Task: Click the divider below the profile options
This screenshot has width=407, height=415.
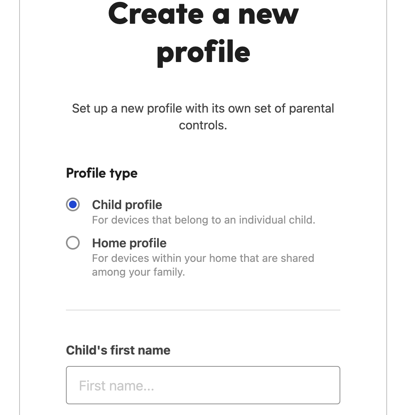Action: pyautogui.click(x=203, y=309)
